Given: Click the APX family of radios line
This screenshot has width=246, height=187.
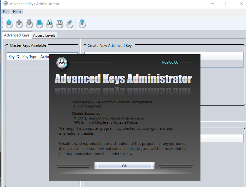Looking at the screenshot, I should pos(106,122).
